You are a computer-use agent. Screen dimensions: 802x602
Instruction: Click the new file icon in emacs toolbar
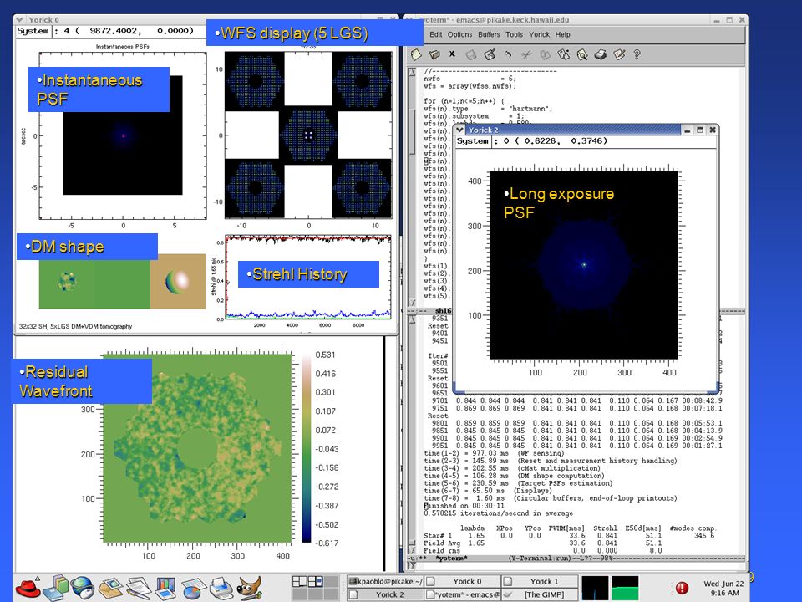(x=416, y=54)
